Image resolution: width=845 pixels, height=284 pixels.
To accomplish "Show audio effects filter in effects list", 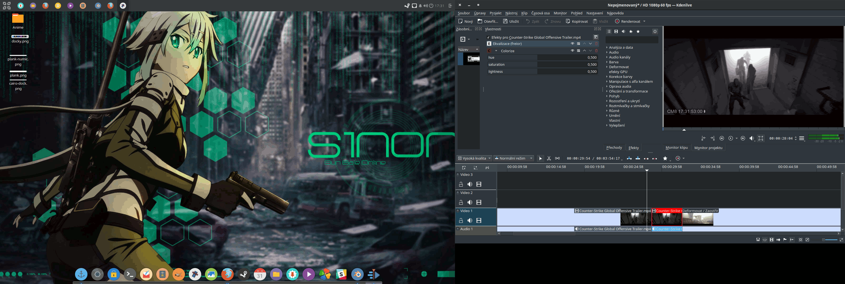I will 623,31.
